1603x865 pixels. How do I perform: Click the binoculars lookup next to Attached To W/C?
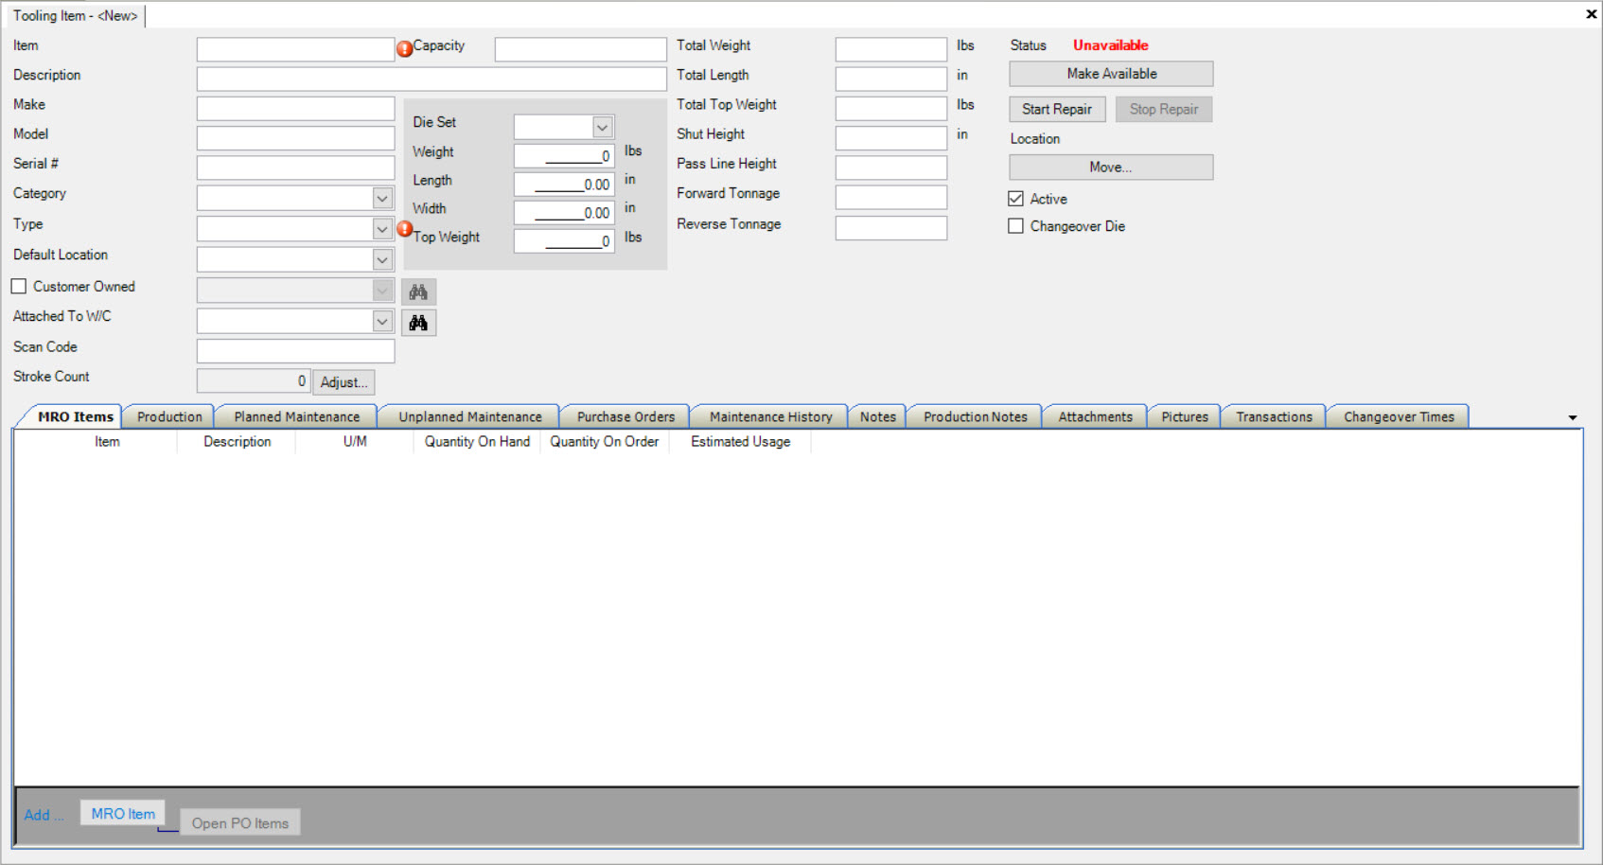pos(418,323)
